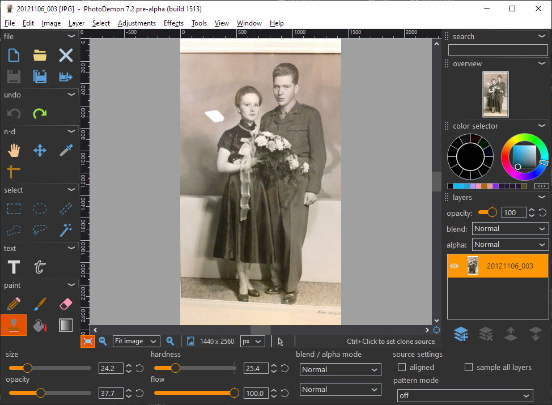Open the layer blend Normal dropdown
Screen dimensions: 552x405
510,229
